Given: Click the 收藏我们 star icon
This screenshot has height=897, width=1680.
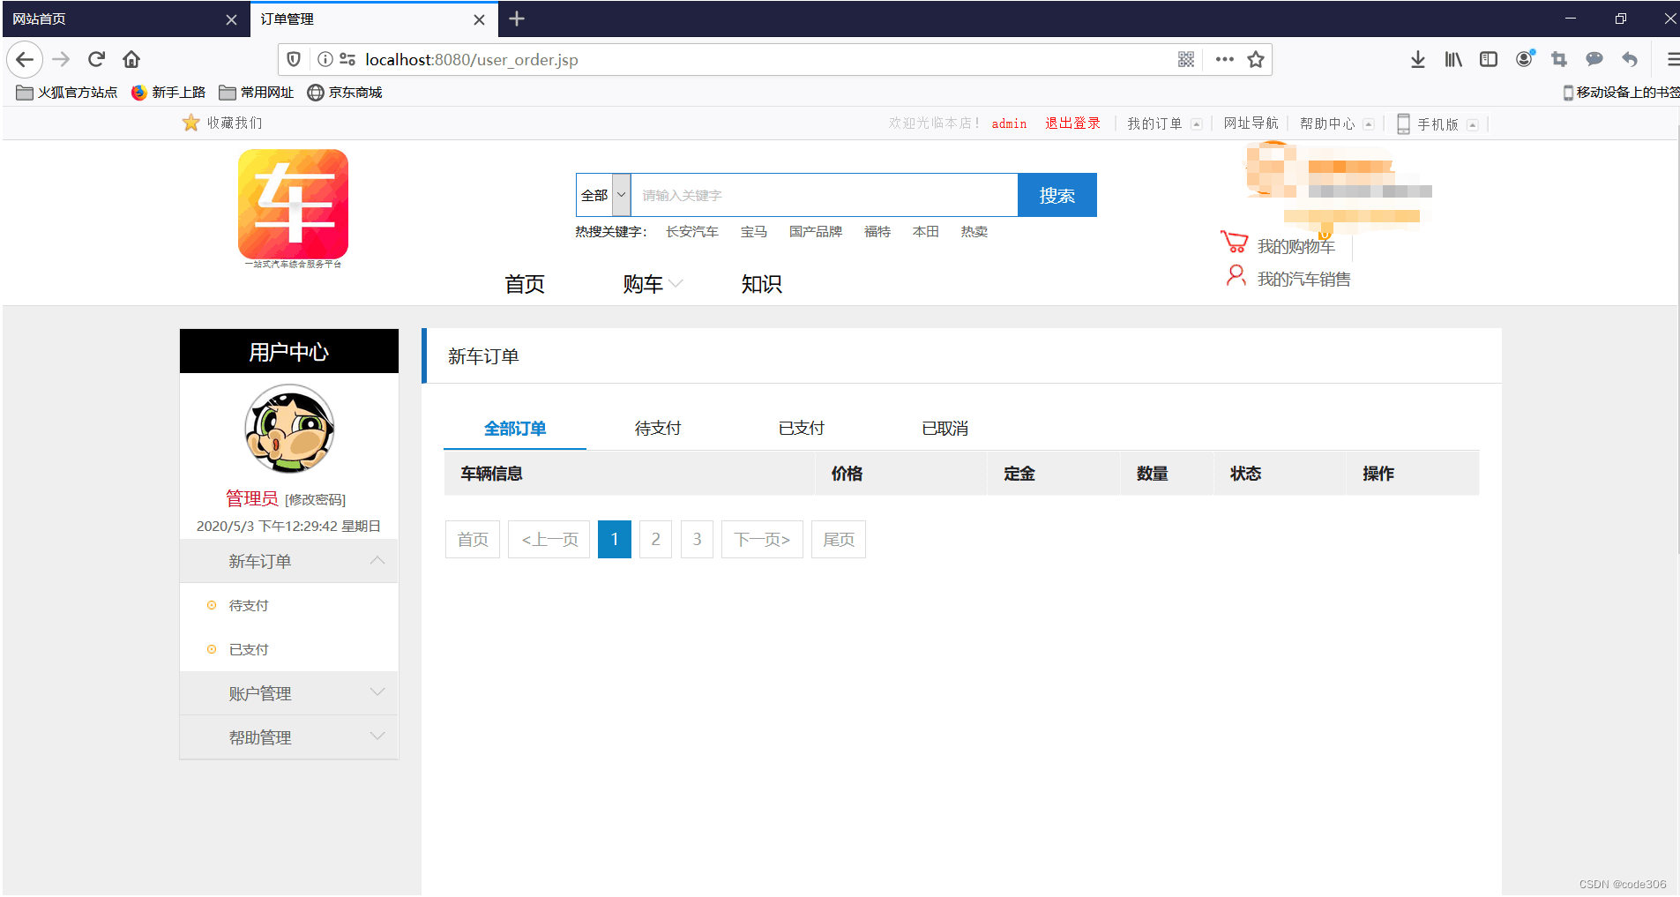Looking at the screenshot, I should (x=190, y=123).
